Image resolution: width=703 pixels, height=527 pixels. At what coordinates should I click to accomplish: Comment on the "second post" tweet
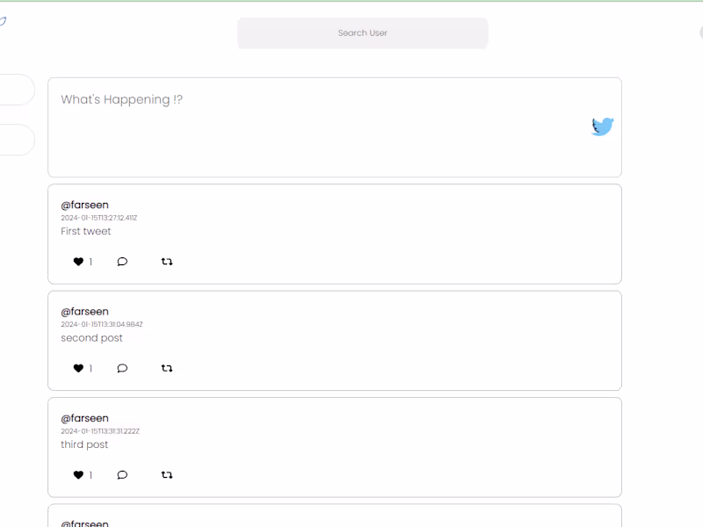tap(122, 369)
